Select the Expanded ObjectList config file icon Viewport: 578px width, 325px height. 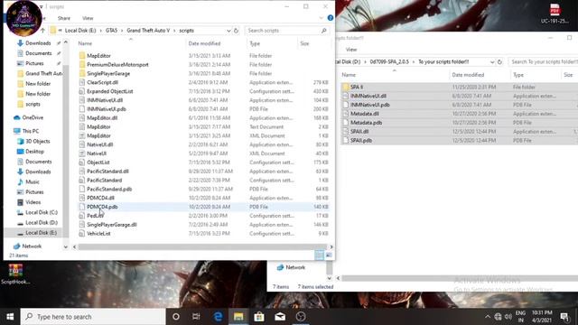tap(82, 91)
